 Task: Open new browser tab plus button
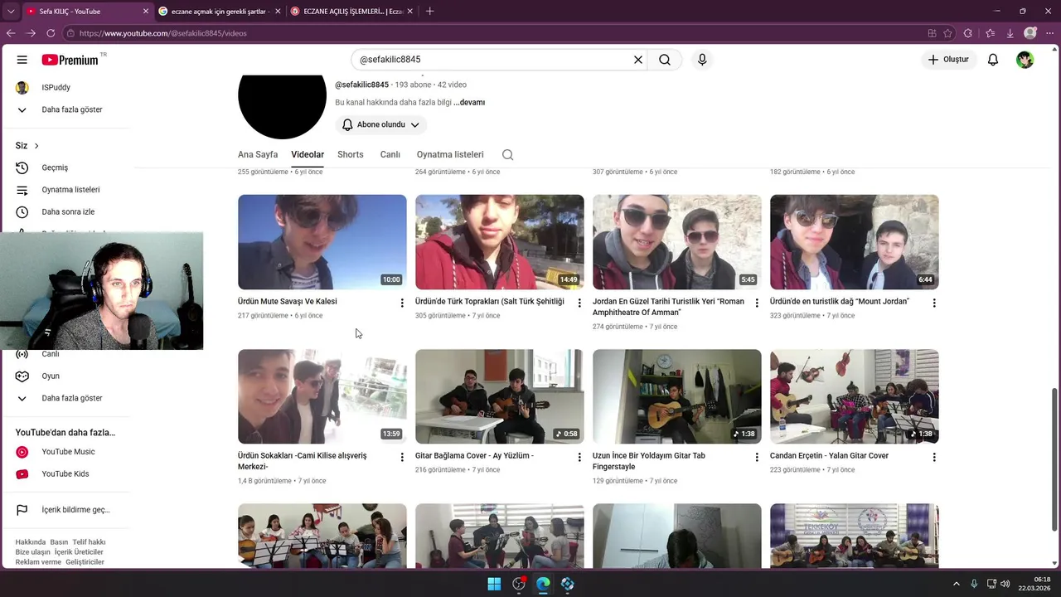[x=429, y=12]
